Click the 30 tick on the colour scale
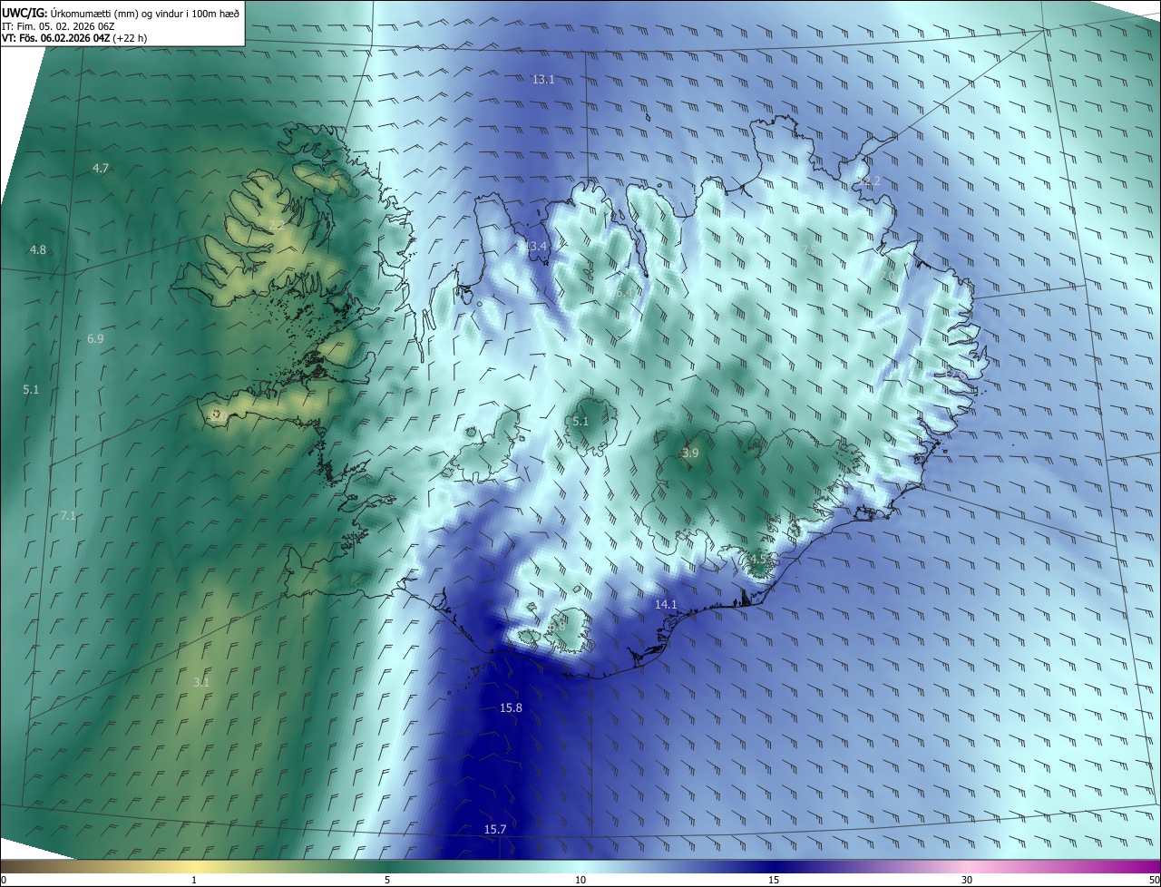1161x887 pixels. point(967,881)
